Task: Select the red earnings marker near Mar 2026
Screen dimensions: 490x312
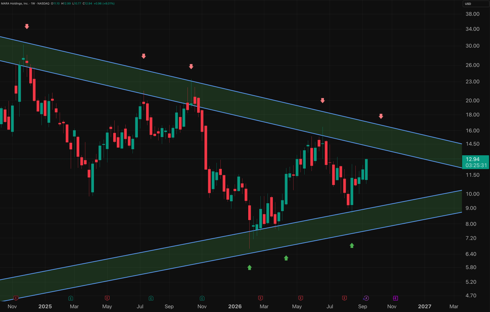Action: [260, 298]
